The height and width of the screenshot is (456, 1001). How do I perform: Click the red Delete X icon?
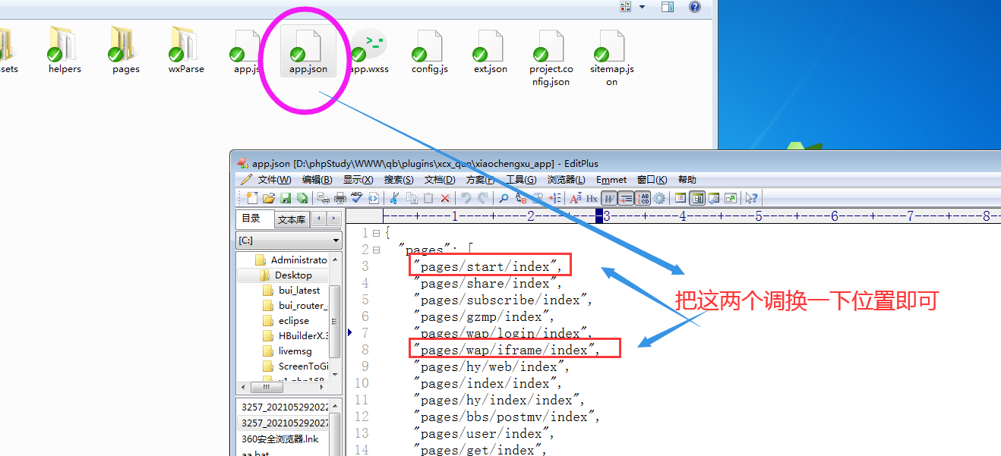(x=445, y=198)
